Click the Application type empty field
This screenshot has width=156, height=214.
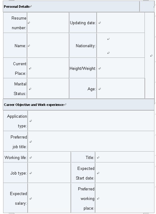coord(91,121)
